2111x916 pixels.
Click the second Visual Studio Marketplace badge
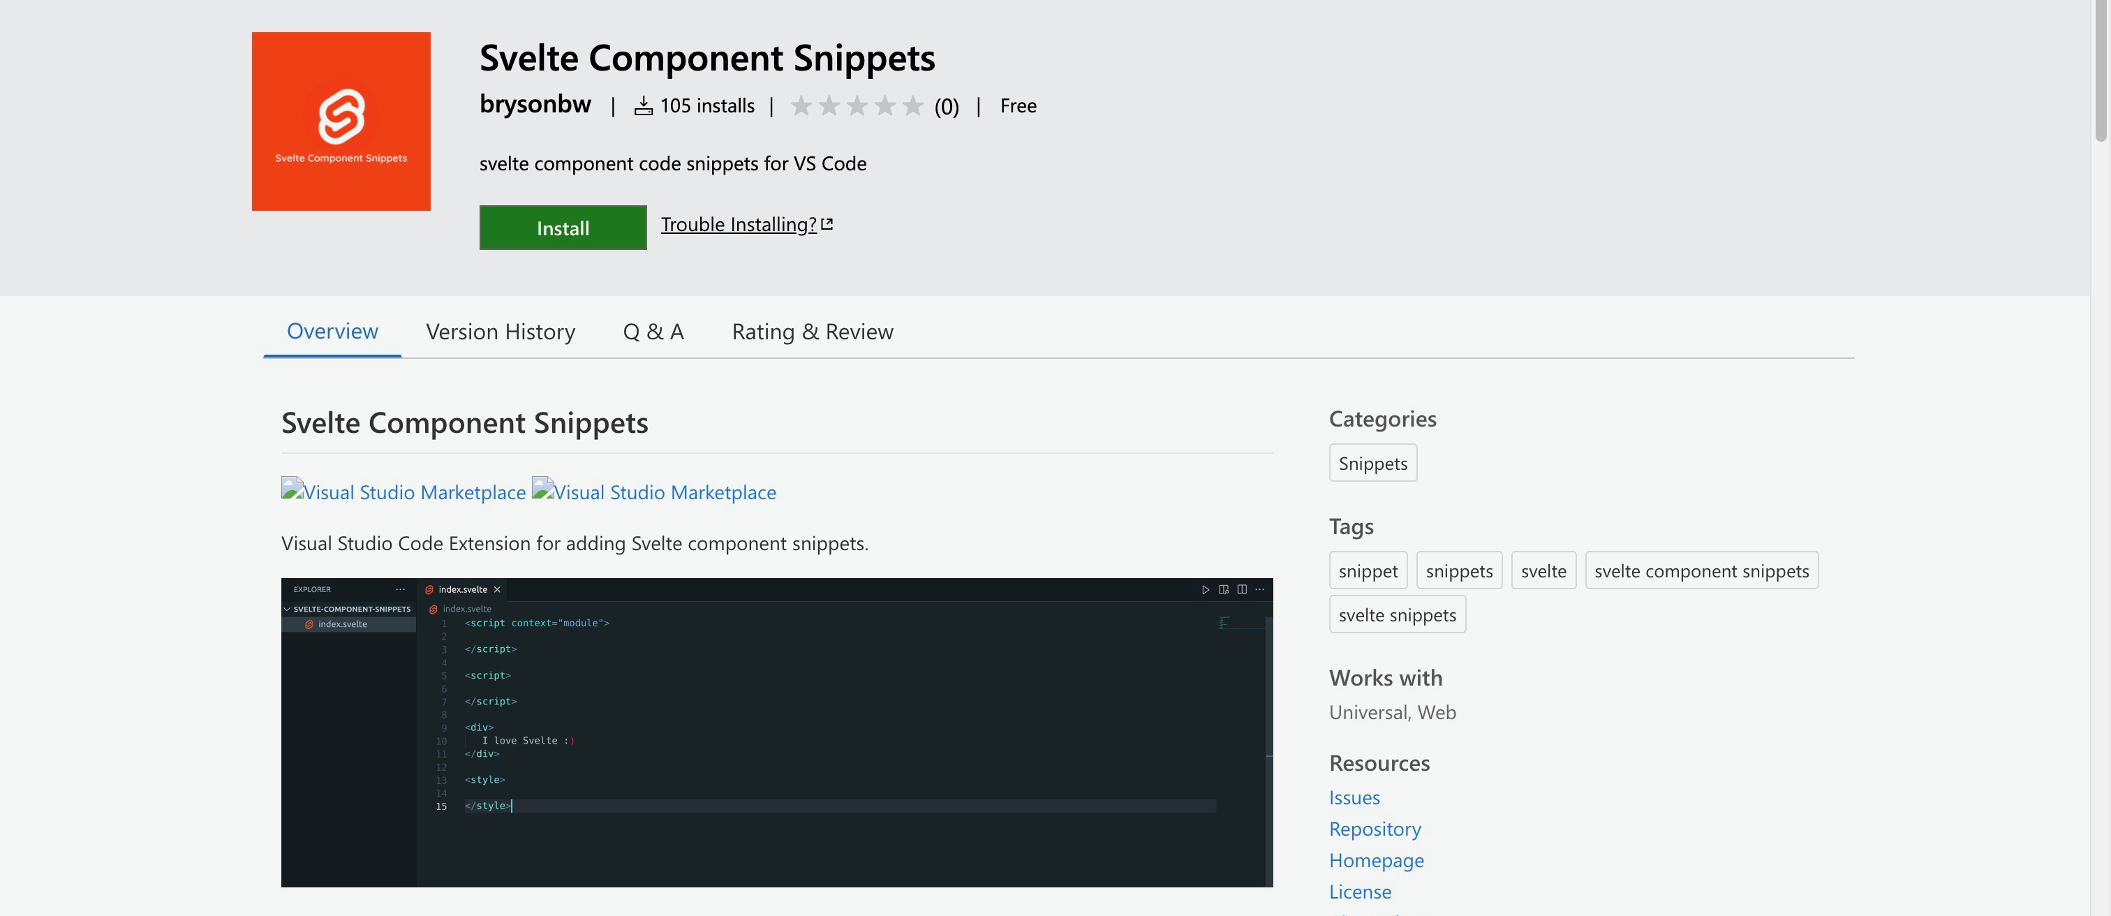(x=654, y=491)
